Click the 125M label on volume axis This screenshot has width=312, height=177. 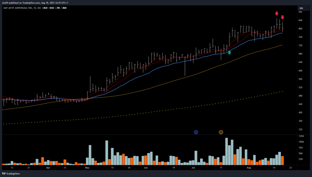tap(301, 136)
